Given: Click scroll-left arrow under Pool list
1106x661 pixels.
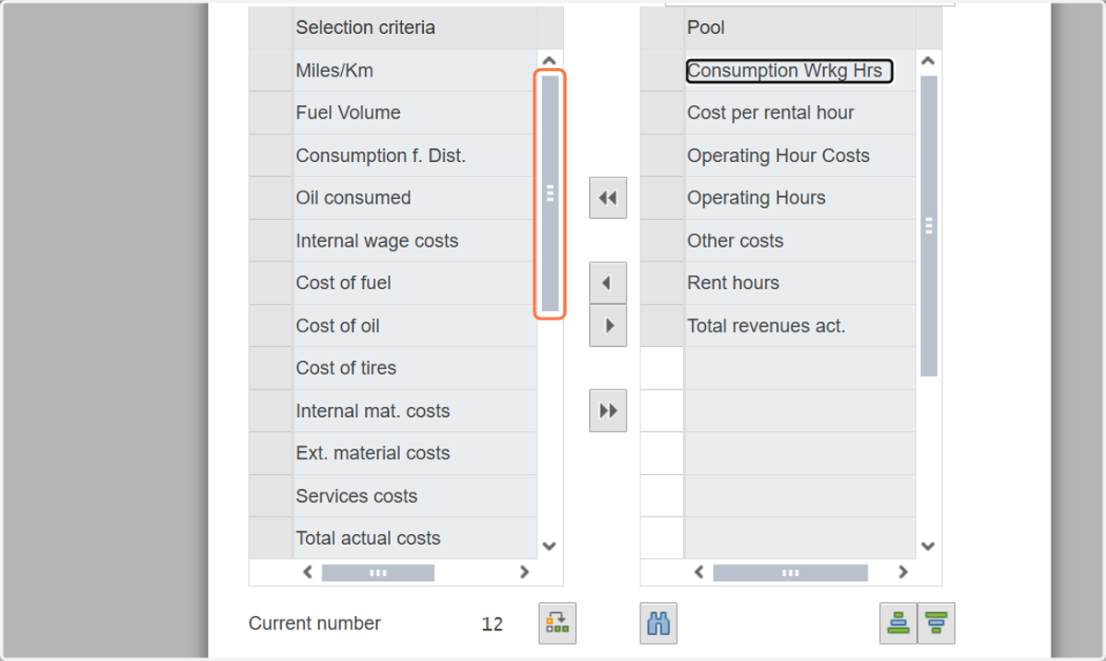Looking at the screenshot, I should (x=699, y=572).
